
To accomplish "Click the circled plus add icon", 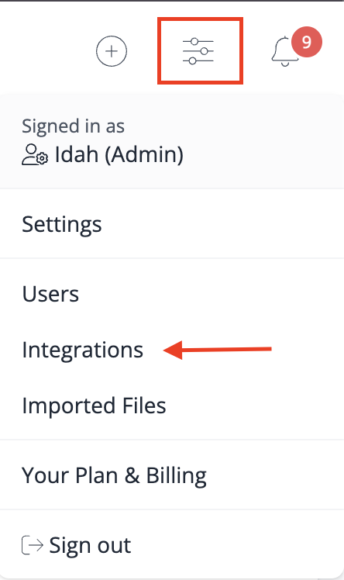I will tap(112, 51).
